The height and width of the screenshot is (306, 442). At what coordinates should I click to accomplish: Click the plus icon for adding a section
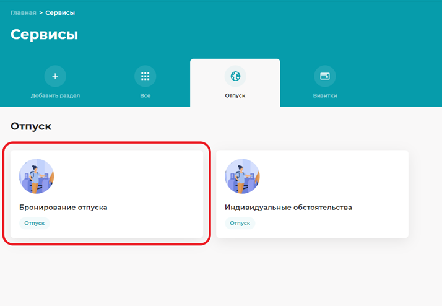(55, 76)
